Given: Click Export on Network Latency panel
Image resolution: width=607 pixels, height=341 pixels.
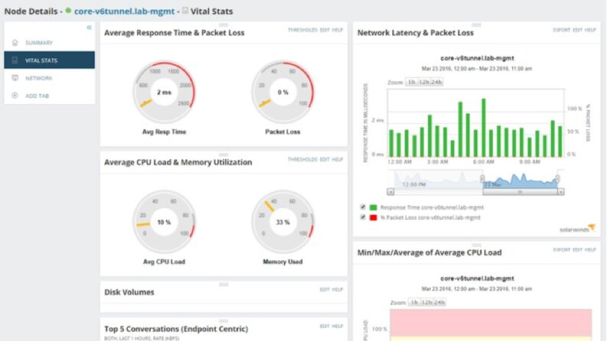Looking at the screenshot, I should 561,30.
